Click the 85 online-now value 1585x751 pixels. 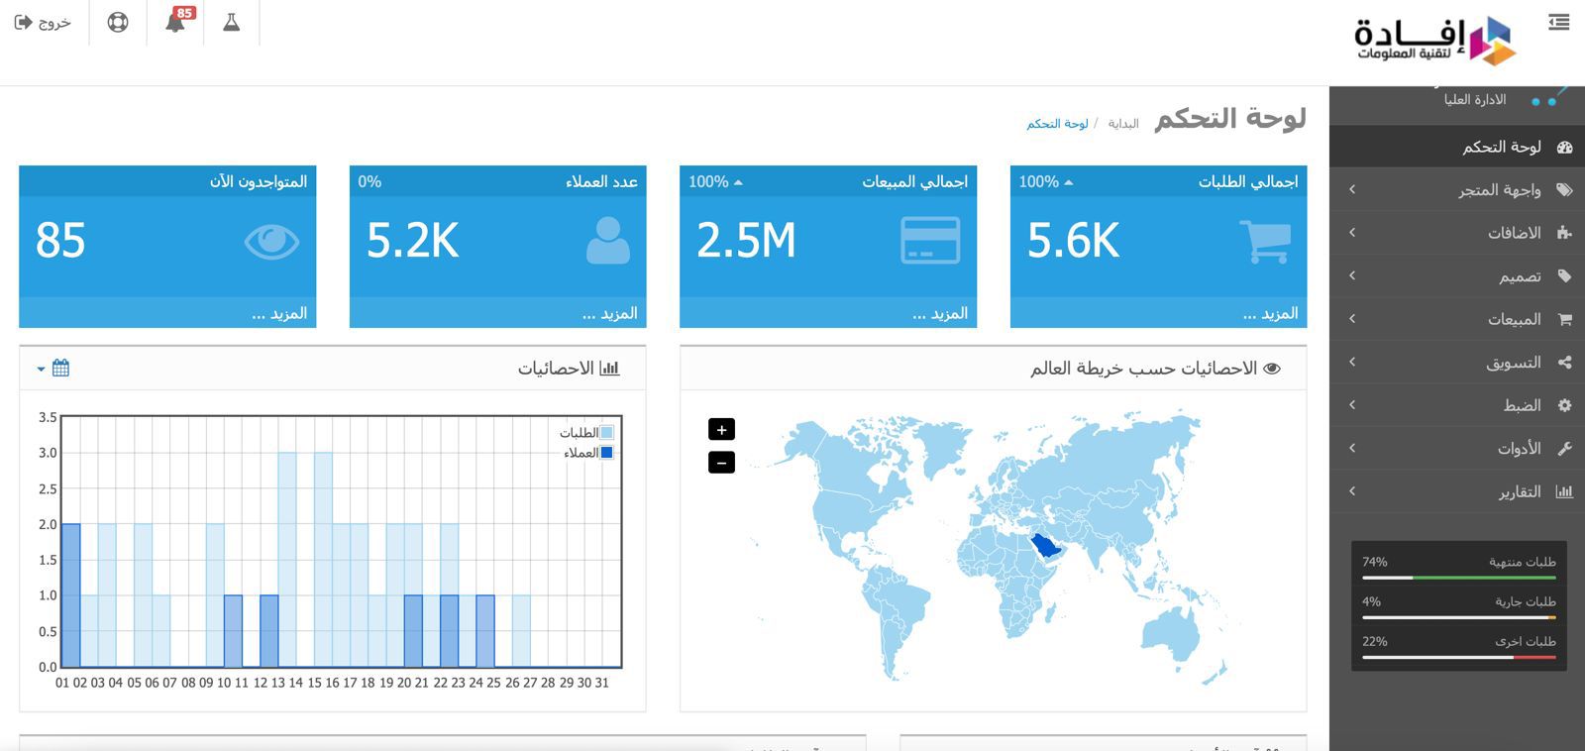point(60,241)
